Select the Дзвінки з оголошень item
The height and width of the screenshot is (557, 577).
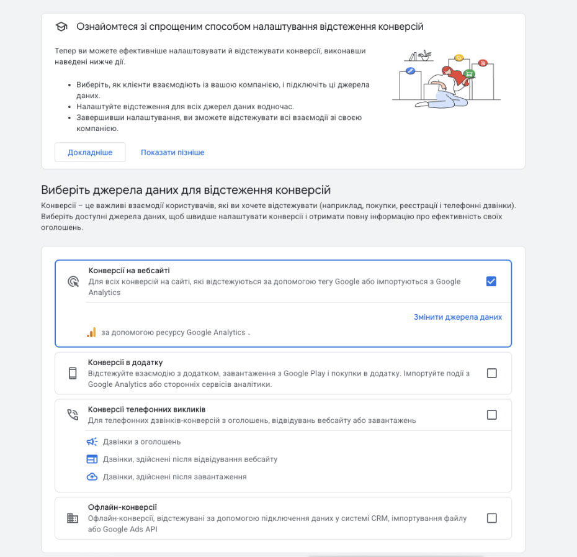pos(141,442)
